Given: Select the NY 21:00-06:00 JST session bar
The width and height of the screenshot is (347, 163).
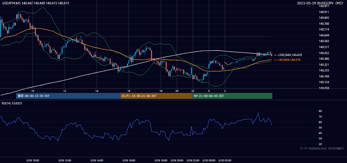Looking at the screenshot, I should coord(232,96).
